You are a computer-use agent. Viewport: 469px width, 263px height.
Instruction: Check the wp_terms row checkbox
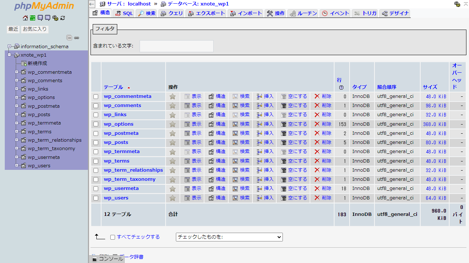pos(96,161)
